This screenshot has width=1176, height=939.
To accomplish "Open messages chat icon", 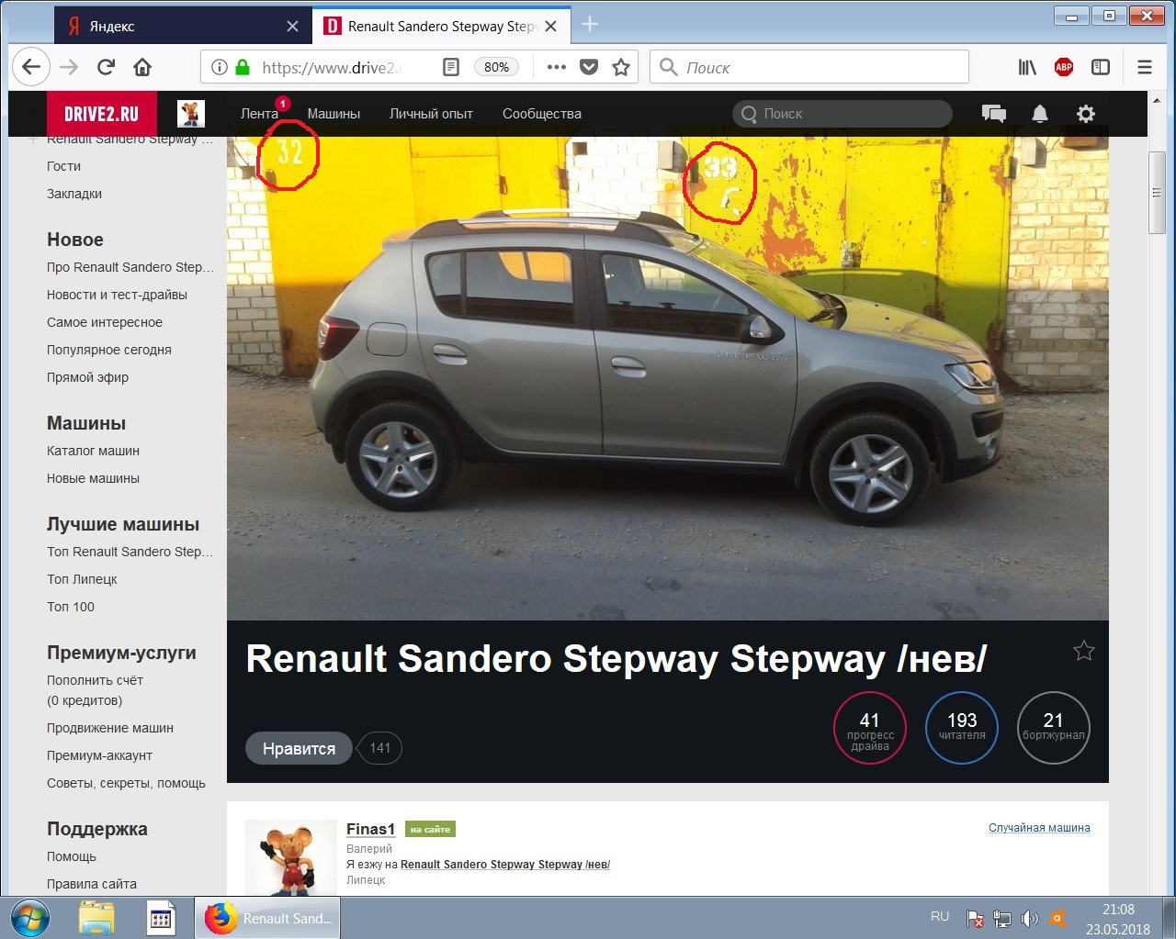I will (993, 114).
